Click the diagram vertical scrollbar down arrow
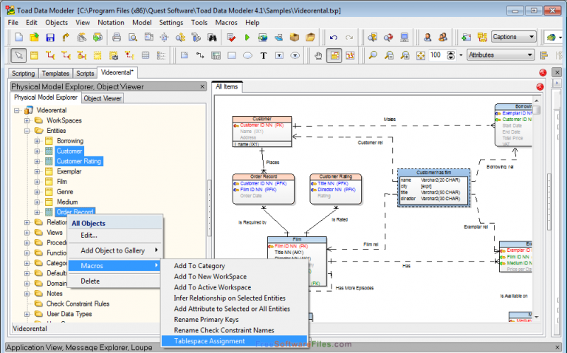This screenshot has height=353, width=567. [536, 317]
